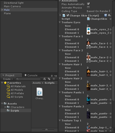Collapse the Texture Face 2 array
Viewport: 115px width, 133px height.
click(x=60, y=50)
